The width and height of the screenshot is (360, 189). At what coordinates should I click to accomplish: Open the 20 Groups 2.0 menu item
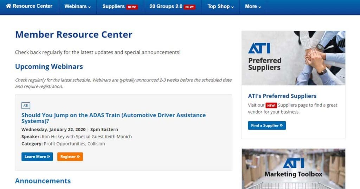[x=166, y=6]
